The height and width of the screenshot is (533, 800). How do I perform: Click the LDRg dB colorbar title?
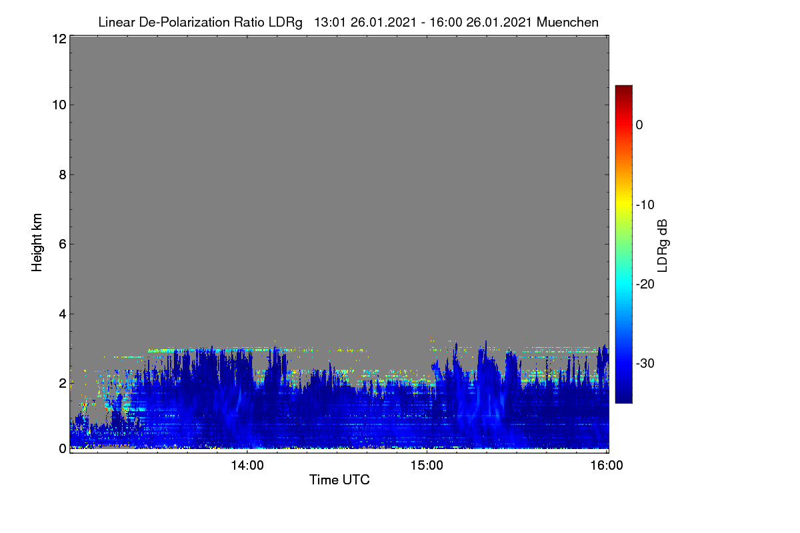pos(663,245)
